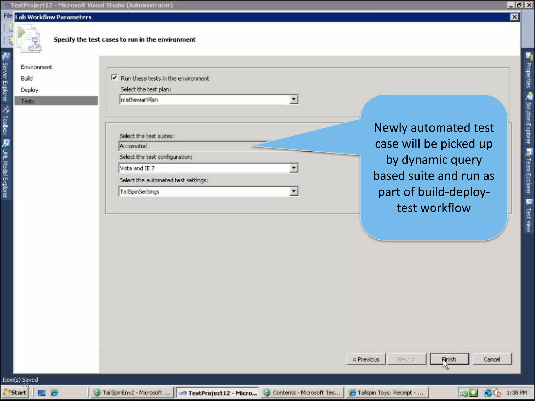
Task: Open the Test View panel icon
Action: [529, 202]
